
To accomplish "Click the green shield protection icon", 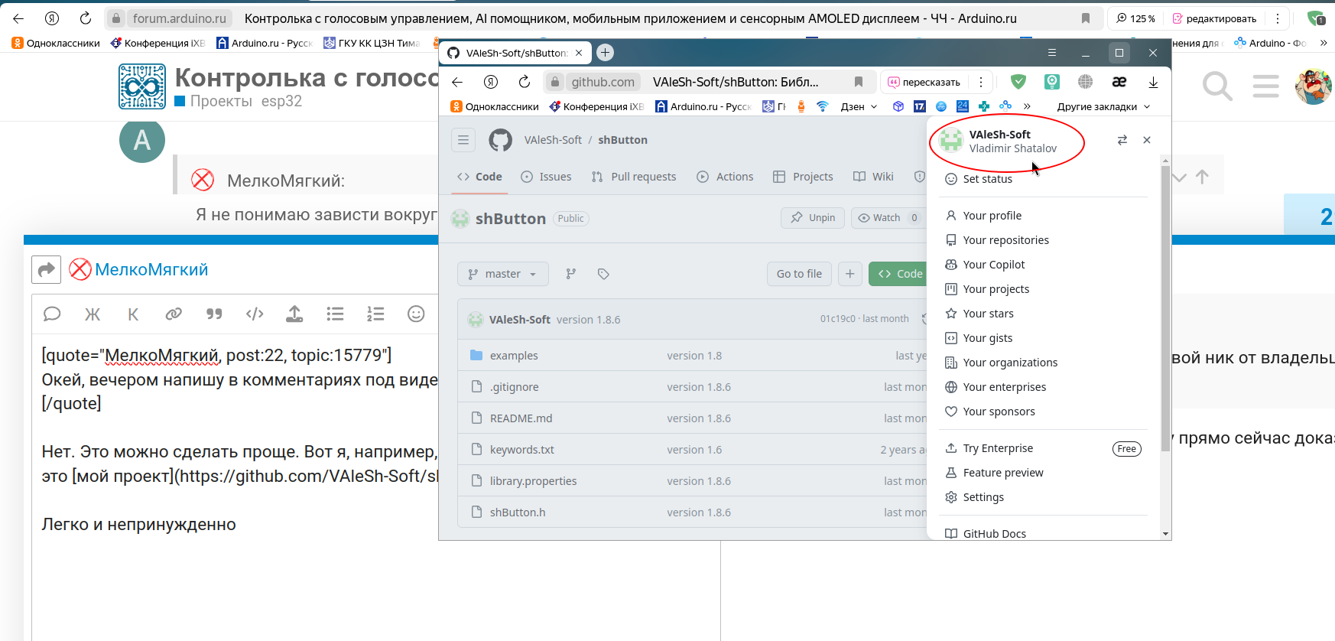I will [x=1018, y=82].
